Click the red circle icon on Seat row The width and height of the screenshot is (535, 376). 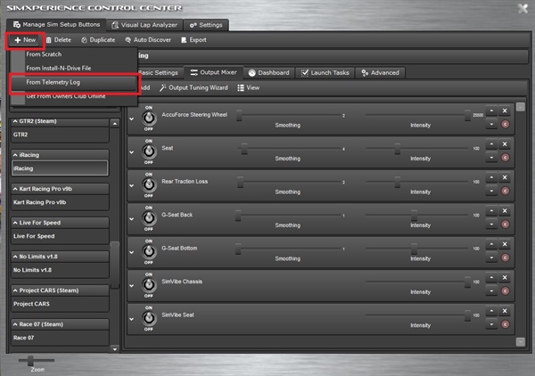(506, 158)
